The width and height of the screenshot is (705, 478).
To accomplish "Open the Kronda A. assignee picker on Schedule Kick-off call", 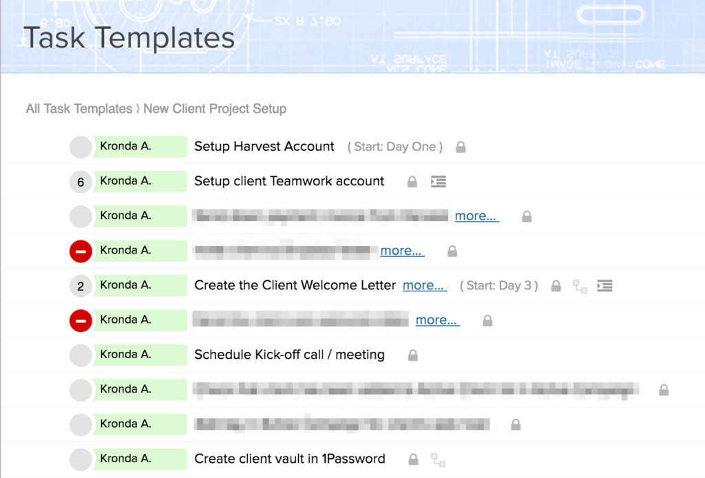I will [140, 355].
